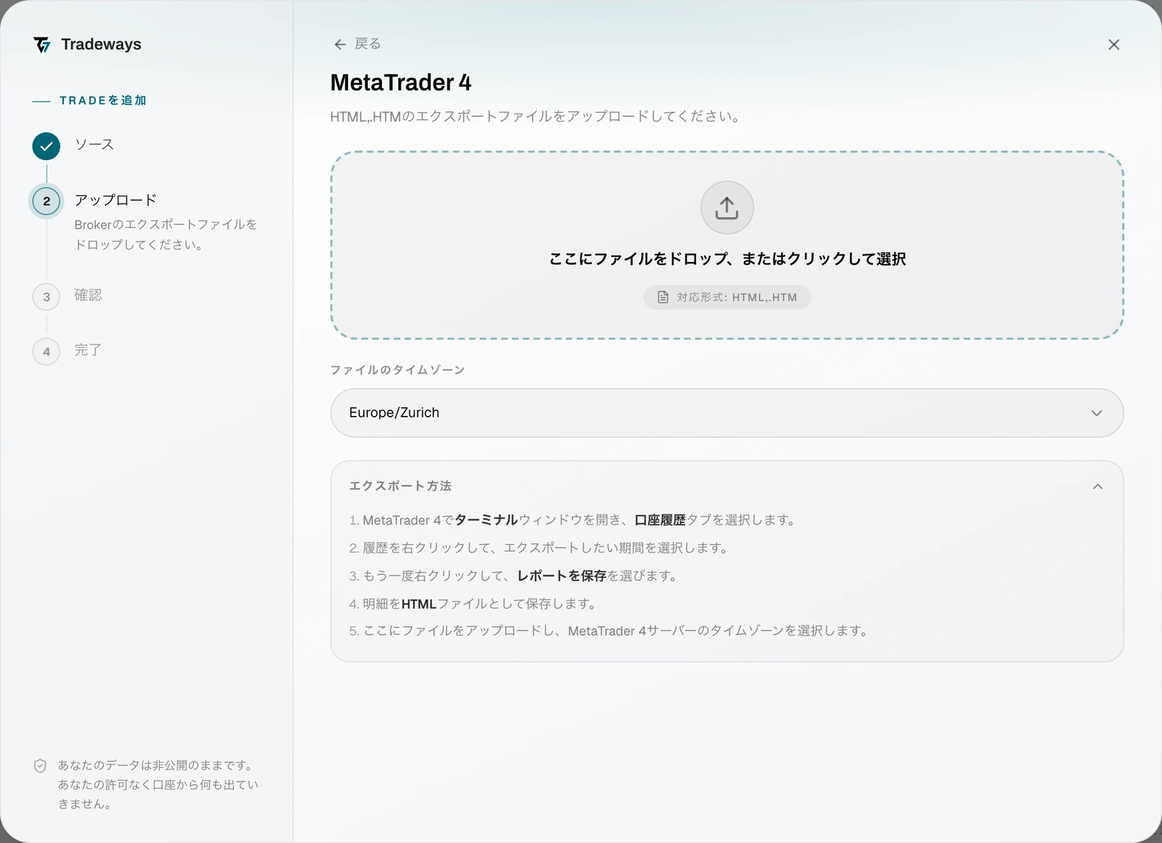The height and width of the screenshot is (843, 1162).
Task: Click the エクスポート方法 header text
Action: [x=400, y=486]
